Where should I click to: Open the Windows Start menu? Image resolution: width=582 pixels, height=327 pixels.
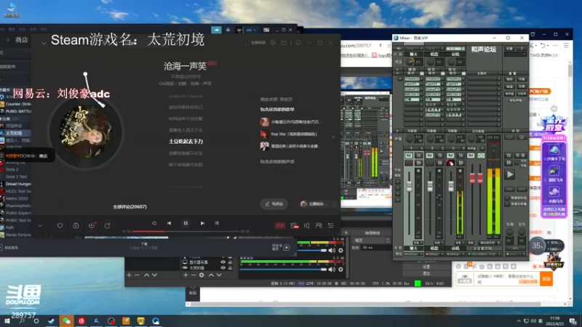coord(7,320)
